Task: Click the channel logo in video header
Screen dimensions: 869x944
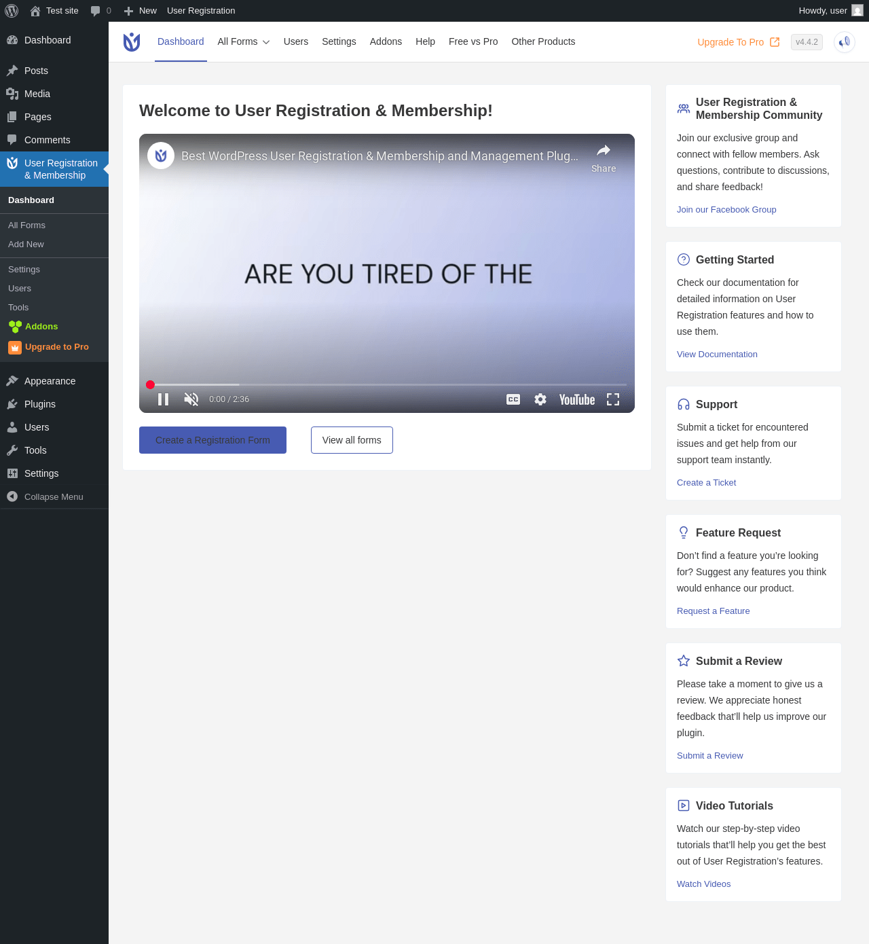Action: 161,156
